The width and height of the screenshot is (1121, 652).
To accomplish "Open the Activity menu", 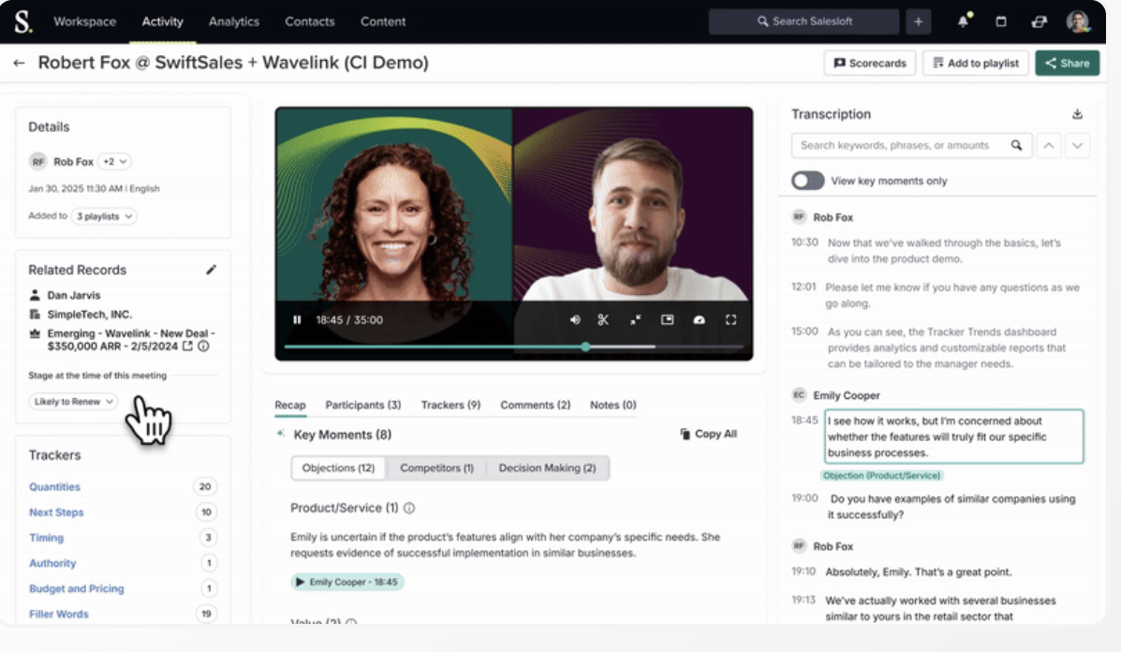I will tap(162, 22).
